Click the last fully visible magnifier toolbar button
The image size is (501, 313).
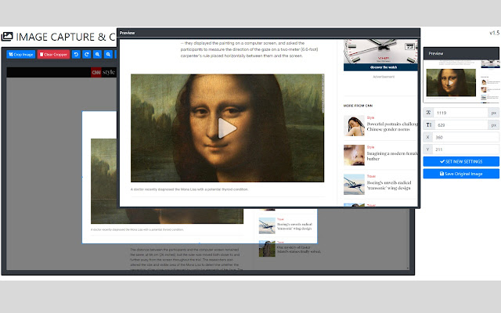tap(108, 54)
